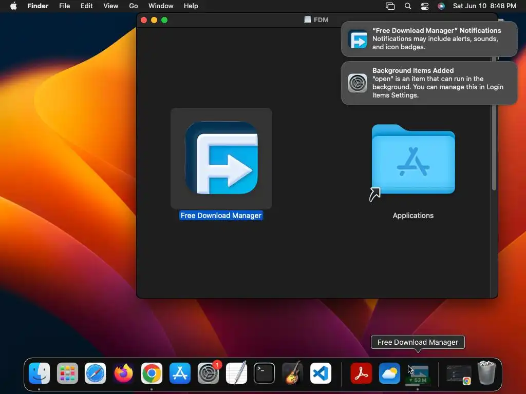Click the Applications folder label
Viewport: 526px width, 394px height.
click(x=413, y=215)
